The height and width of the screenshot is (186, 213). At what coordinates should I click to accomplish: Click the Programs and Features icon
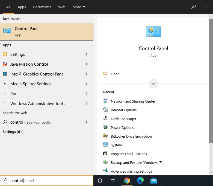[x=105, y=153]
